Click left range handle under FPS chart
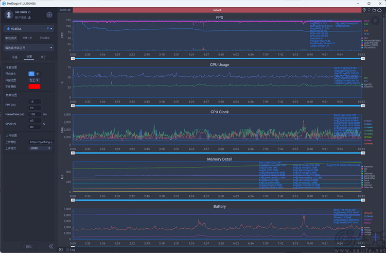Screen dimensions: 386x253 73,59
